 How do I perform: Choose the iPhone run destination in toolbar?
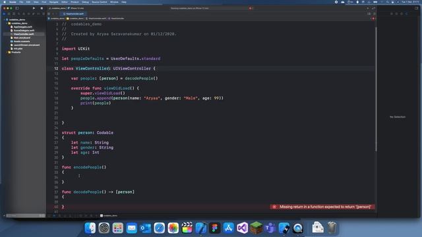pos(76,9)
